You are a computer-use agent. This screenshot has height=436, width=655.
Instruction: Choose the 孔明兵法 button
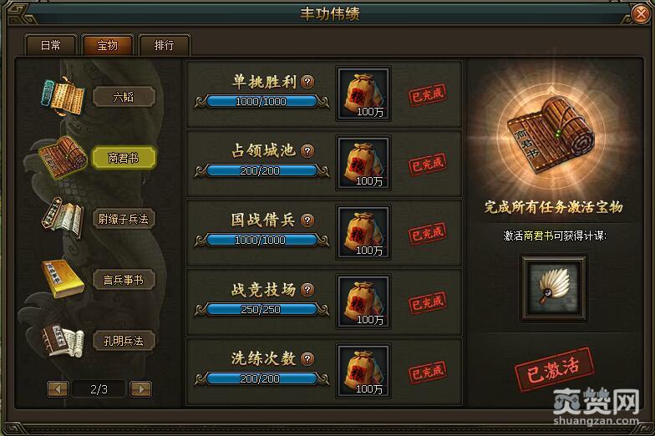124,341
